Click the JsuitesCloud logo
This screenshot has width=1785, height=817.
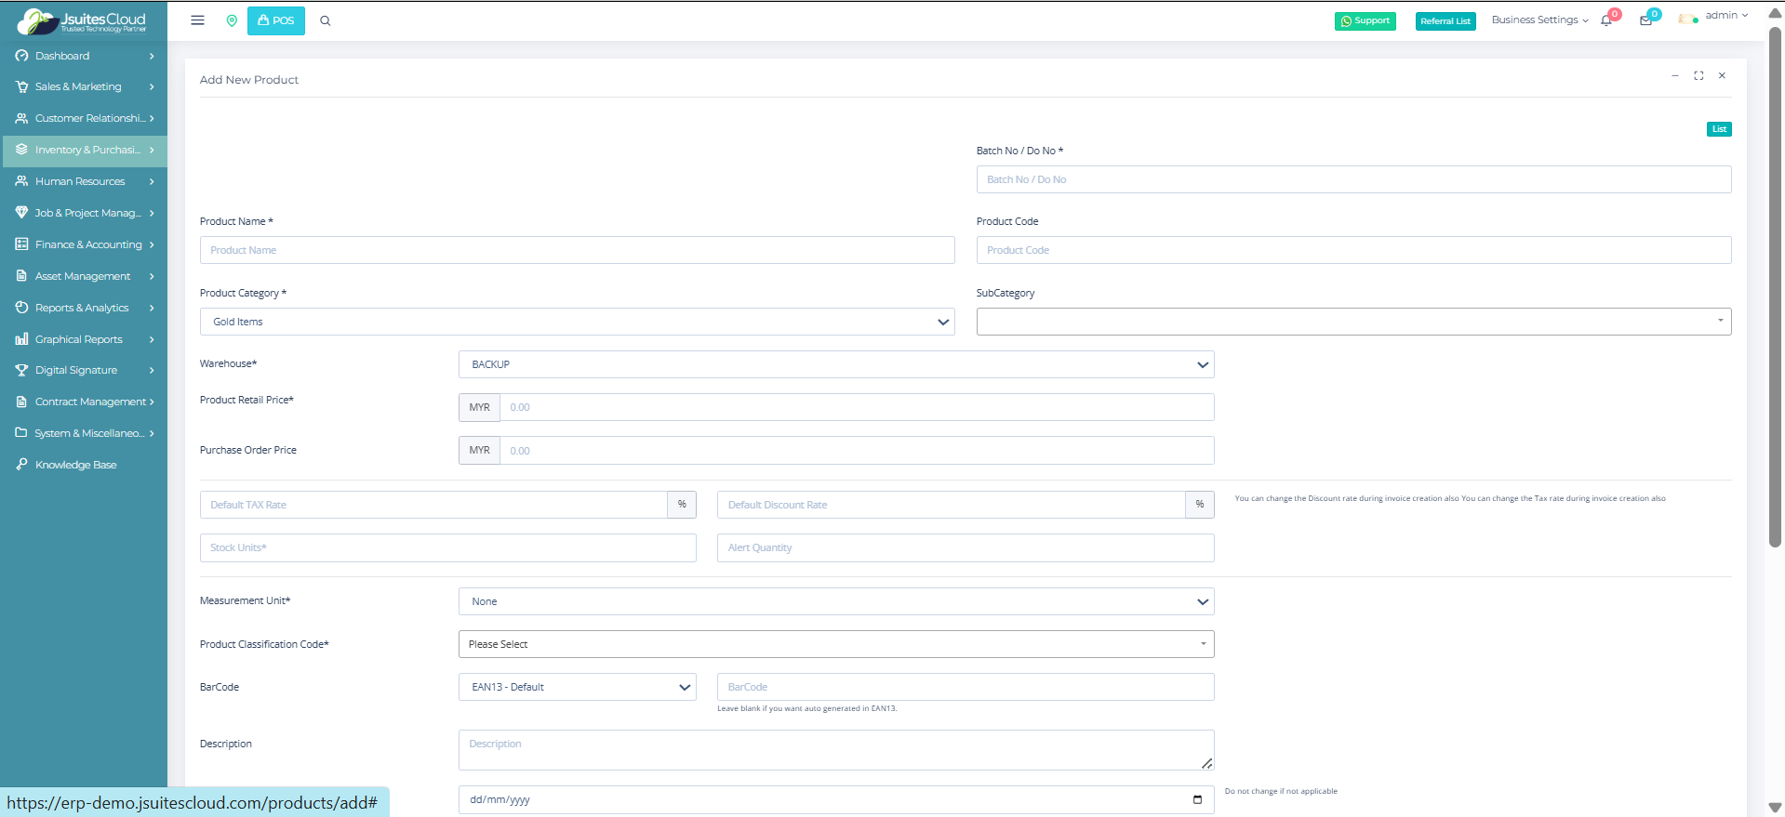click(83, 20)
